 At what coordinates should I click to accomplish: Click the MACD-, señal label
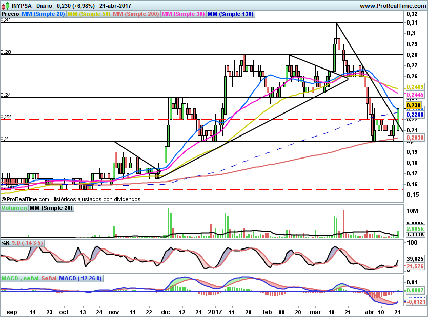click(19, 278)
